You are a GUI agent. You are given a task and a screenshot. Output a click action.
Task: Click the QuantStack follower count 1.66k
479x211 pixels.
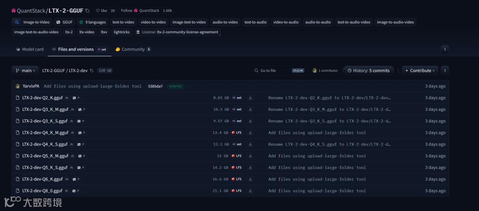tap(167, 11)
